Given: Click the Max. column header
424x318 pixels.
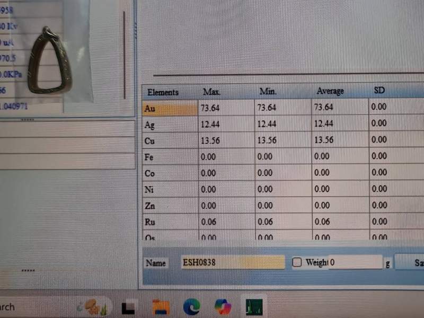Looking at the screenshot, I should tap(211, 92).
